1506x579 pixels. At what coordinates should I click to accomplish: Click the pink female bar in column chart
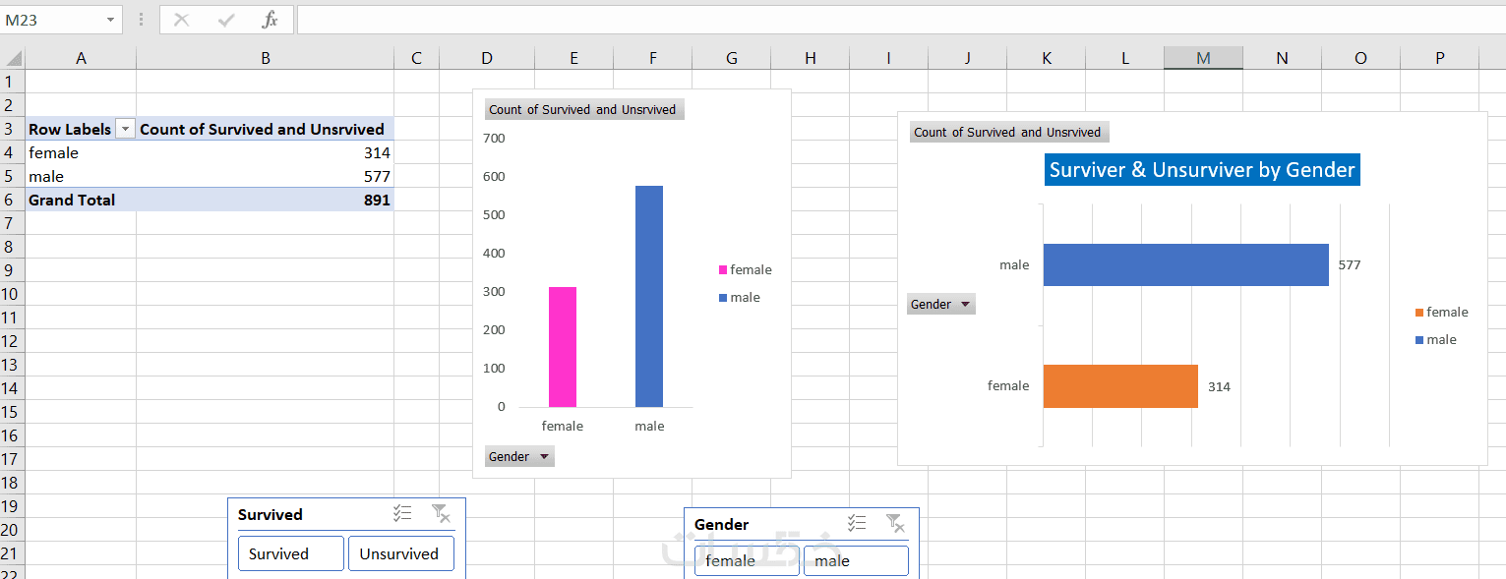563,347
